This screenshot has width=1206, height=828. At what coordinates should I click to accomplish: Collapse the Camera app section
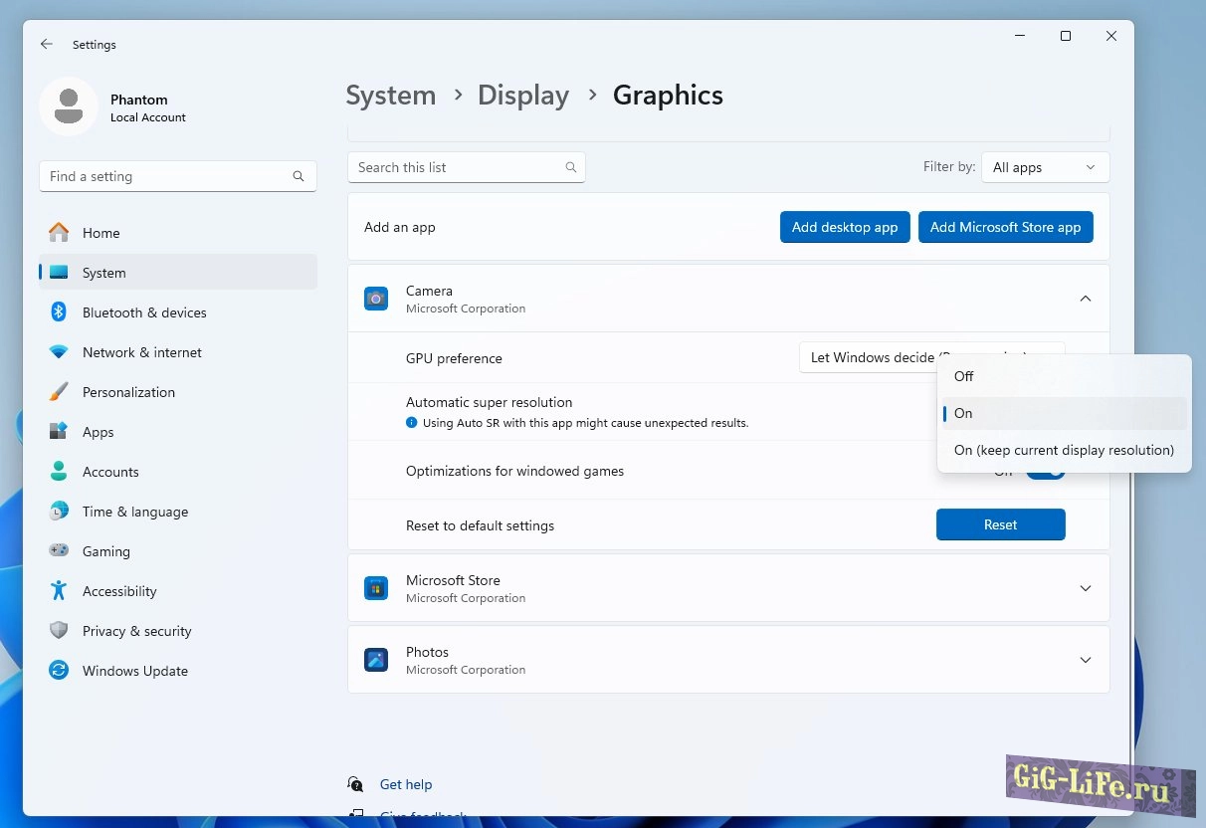click(x=1086, y=299)
